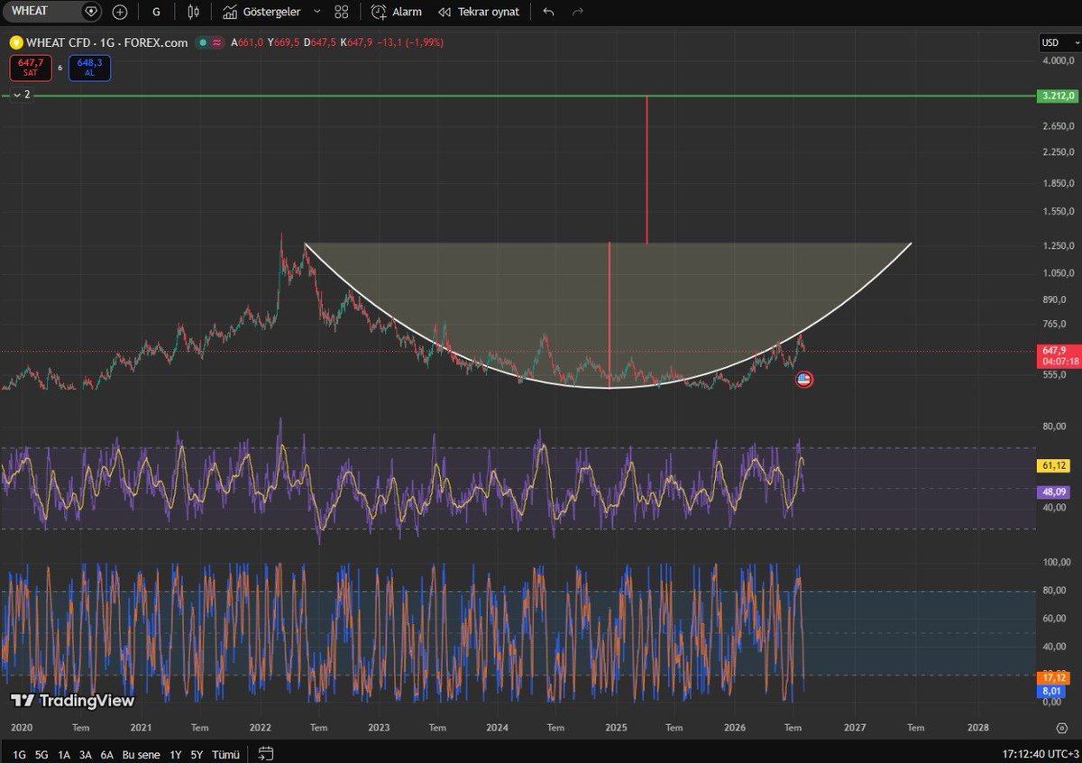The height and width of the screenshot is (763, 1082).
Task: Click the yellow wheat symbol logo icon
Action: point(14,42)
